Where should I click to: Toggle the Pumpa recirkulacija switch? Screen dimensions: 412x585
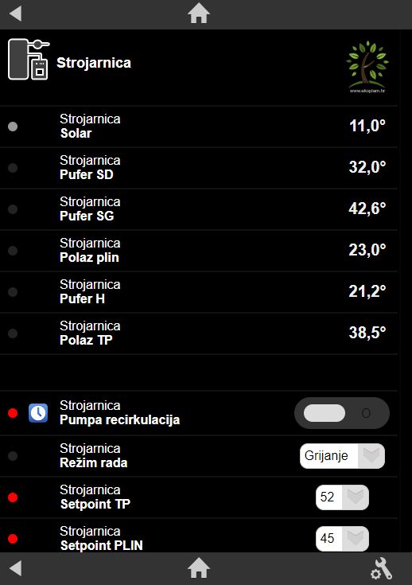[x=342, y=413]
